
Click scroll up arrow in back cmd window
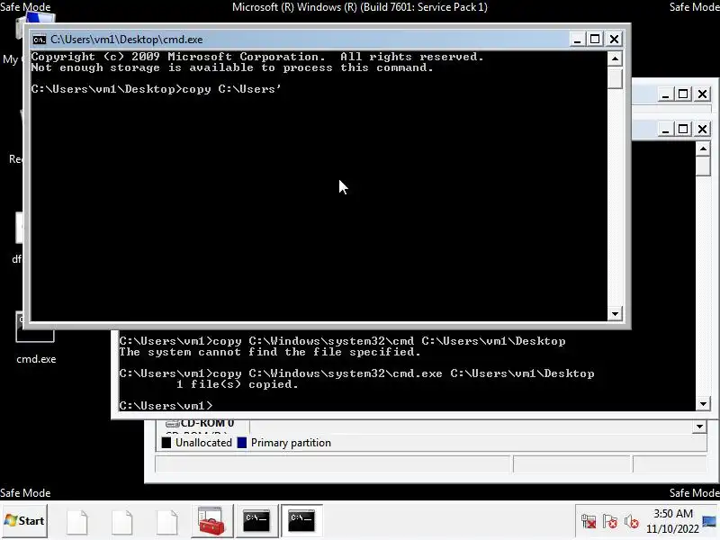tap(703, 148)
